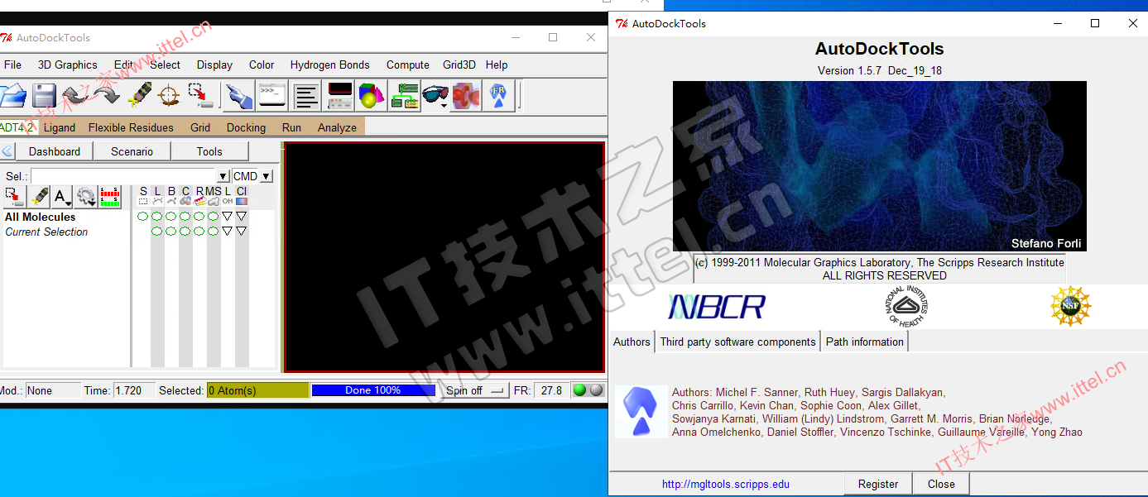Click the NSF logo in the About window
The height and width of the screenshot is (497, 1148).
(1071, 306)
